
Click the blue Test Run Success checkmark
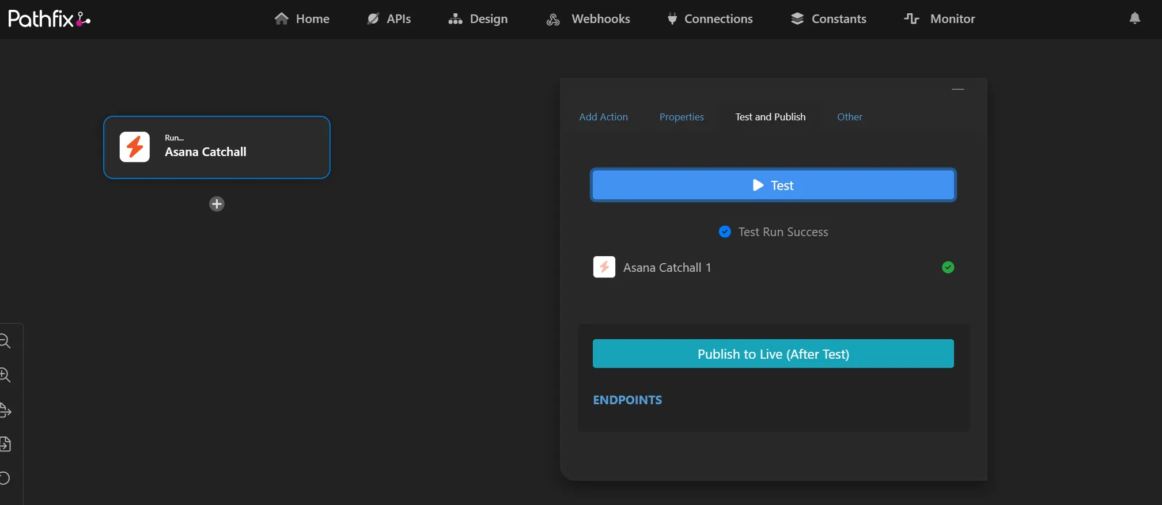pos(725,231)
